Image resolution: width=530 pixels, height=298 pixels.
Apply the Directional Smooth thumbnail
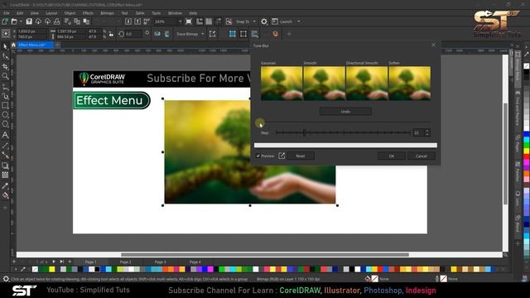point(367,83)
